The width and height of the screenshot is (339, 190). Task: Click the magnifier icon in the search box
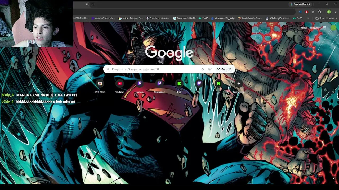(x=108, y=69)
